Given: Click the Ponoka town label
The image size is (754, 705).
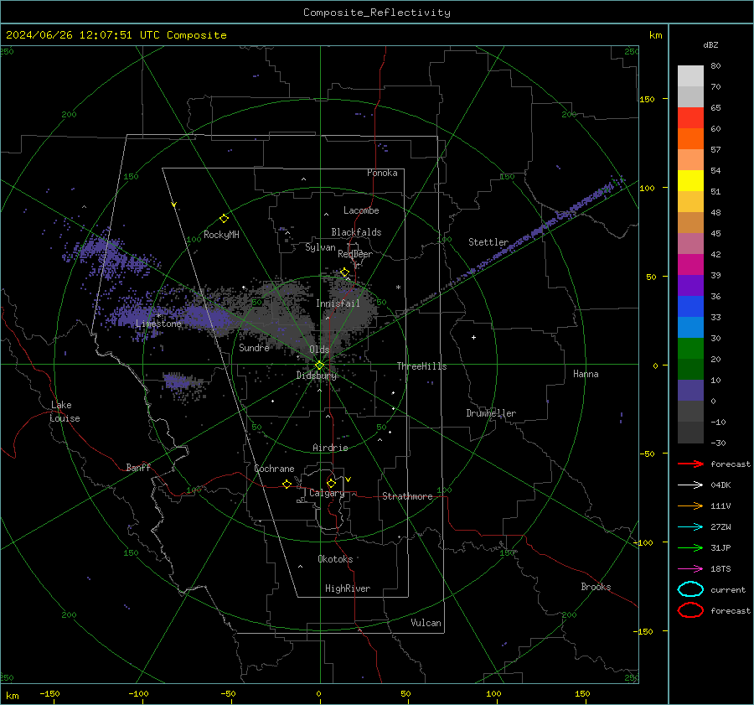Looking at the screenshot, I should 382,173.
